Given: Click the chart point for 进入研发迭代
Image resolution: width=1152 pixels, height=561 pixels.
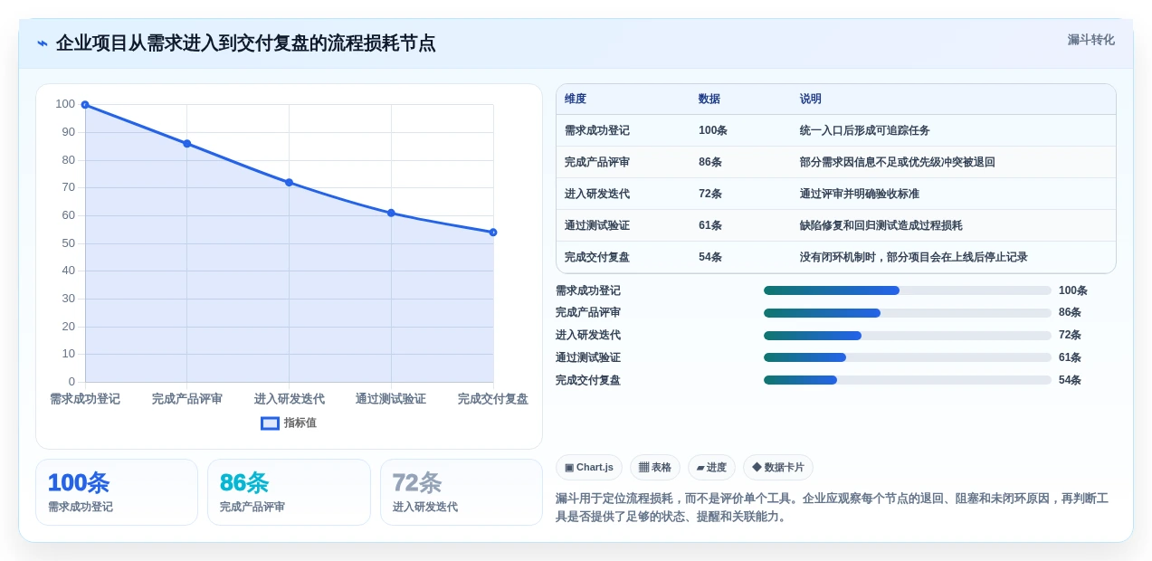Looking at the screenshot, I should tap(289, 183).
